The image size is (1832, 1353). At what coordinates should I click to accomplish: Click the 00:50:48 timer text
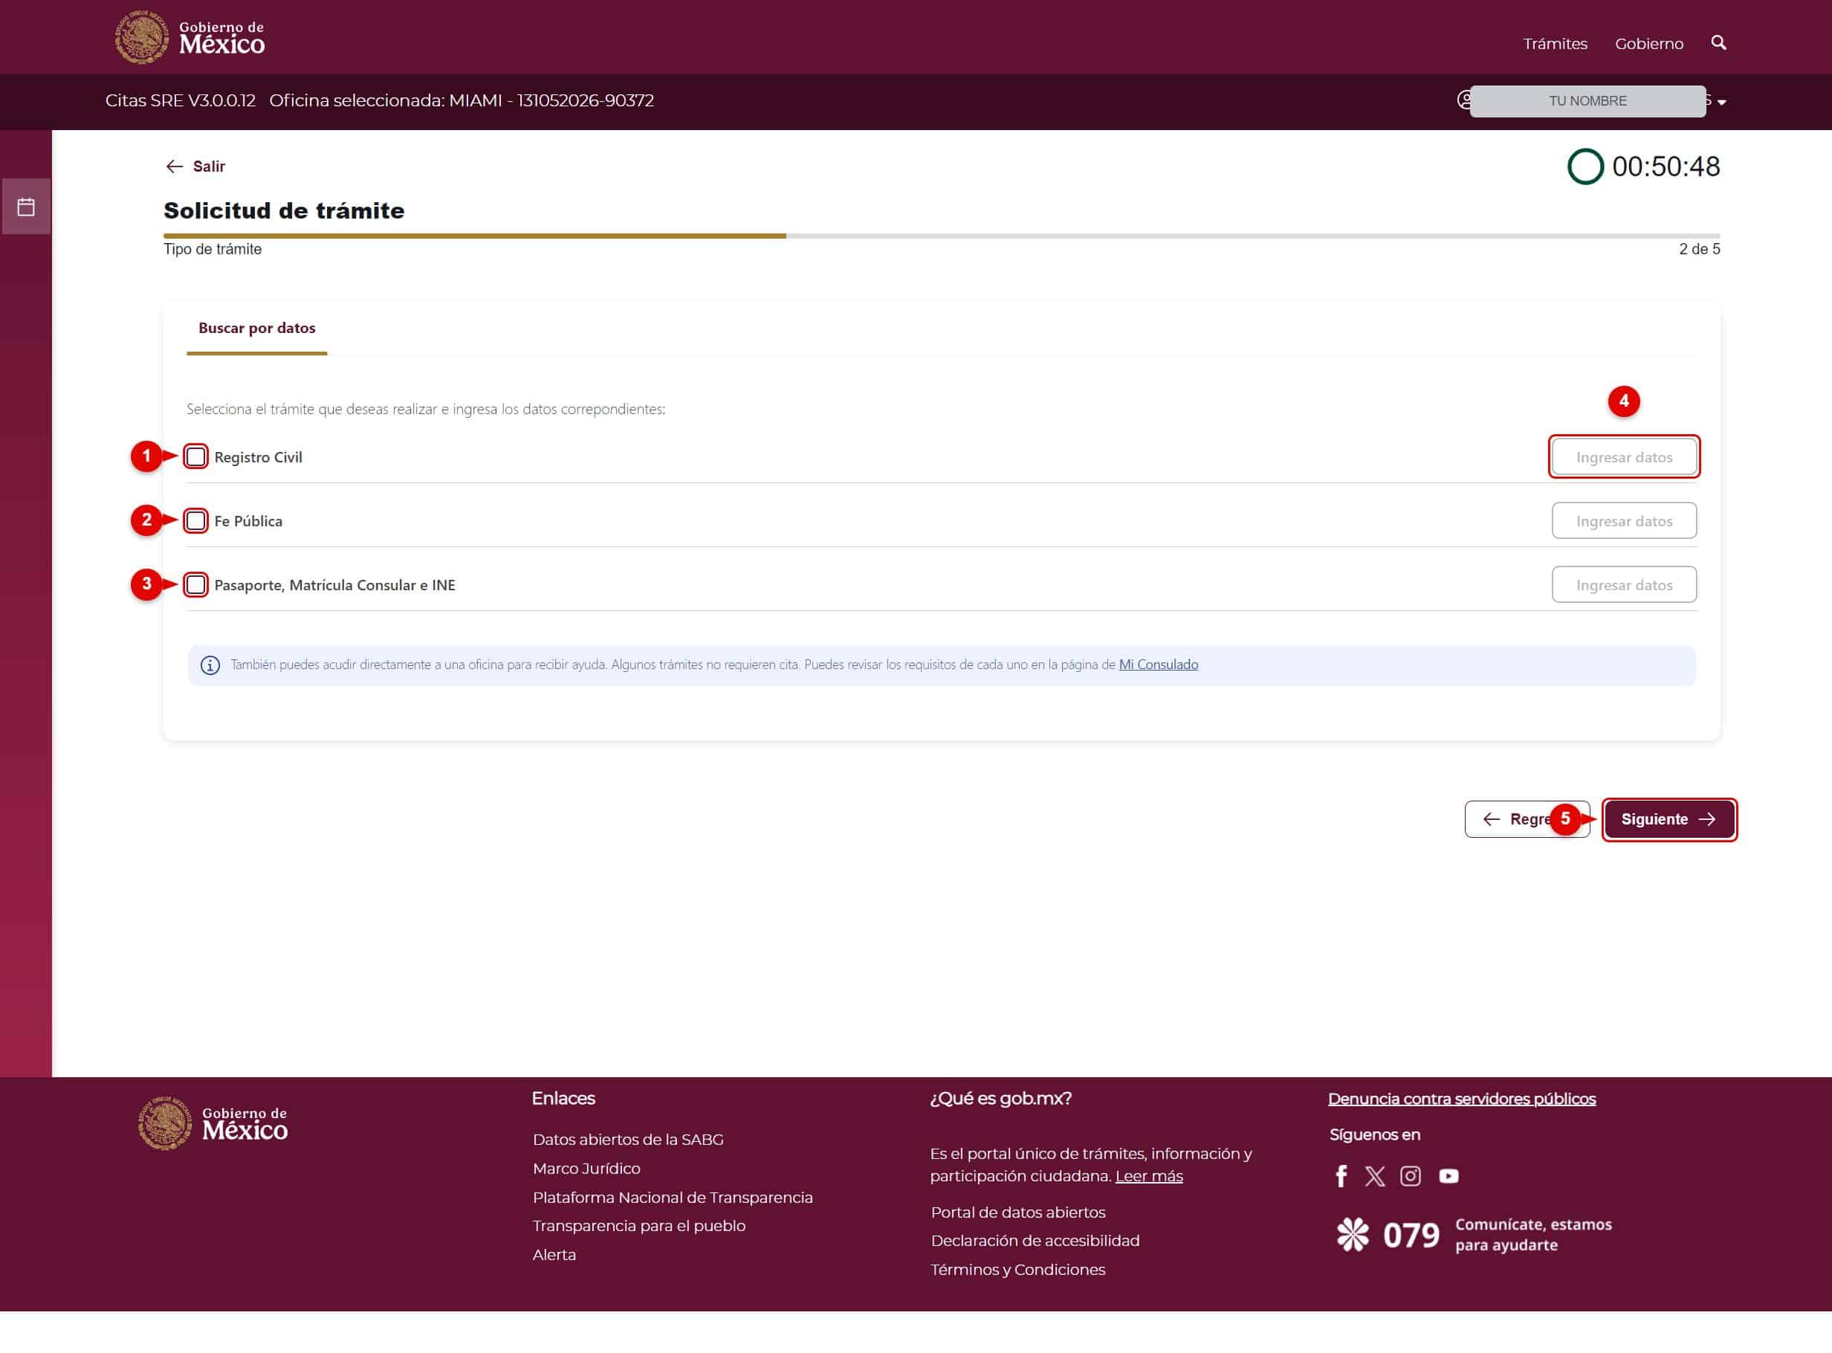click(1665, 167)
